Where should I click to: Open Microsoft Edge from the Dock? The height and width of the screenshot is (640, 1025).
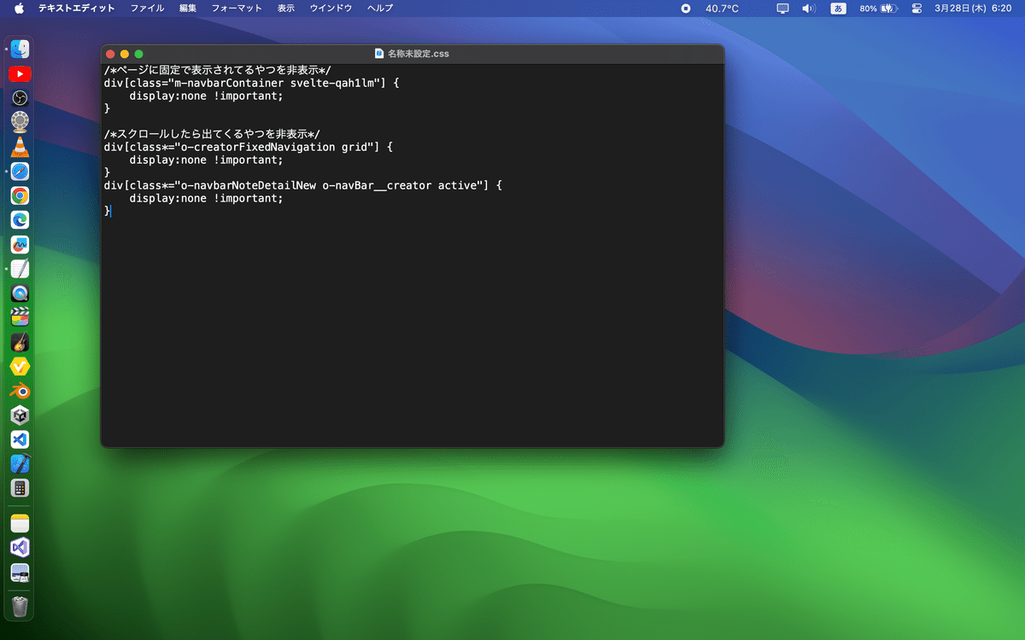20,220
